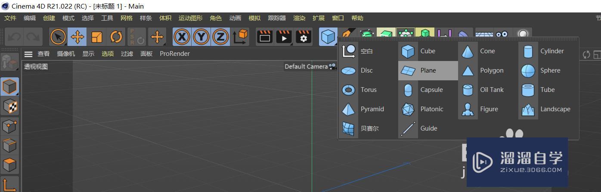Create a Tube primitive
The image size is (601, 192).
tap(548, 90)
